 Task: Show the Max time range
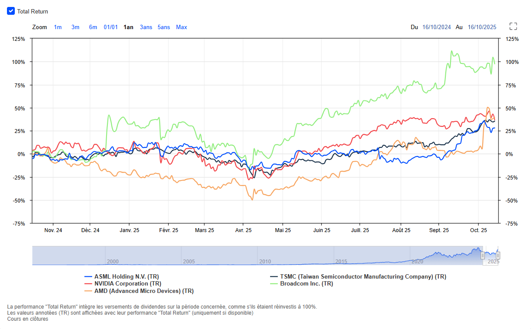pos(181,27)
